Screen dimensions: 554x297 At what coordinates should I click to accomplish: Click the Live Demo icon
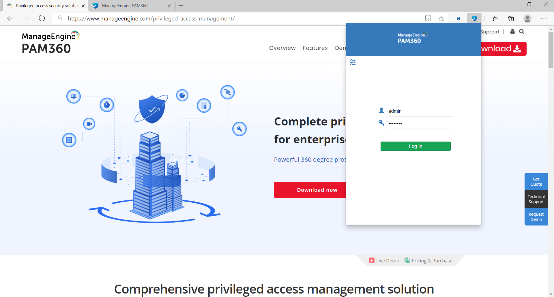(371, 260)
